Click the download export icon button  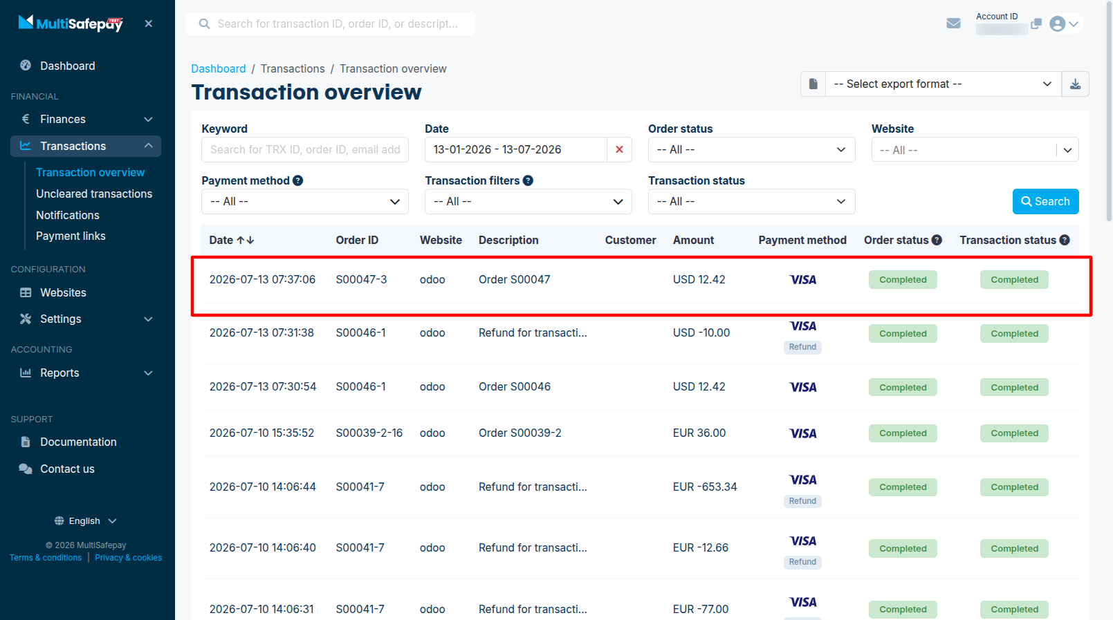(x=1075, y=84)
